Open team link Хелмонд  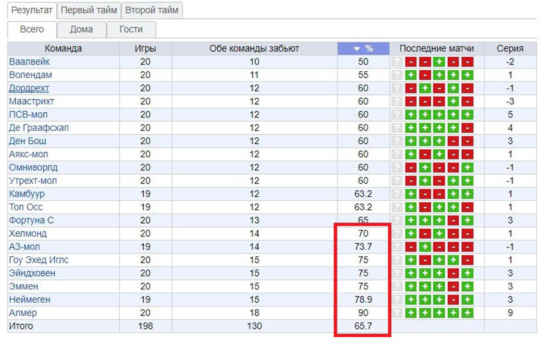[x=27, y=233]
